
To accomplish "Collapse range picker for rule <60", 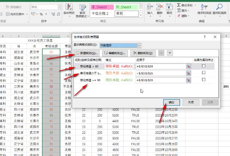I will coord(189,66).
